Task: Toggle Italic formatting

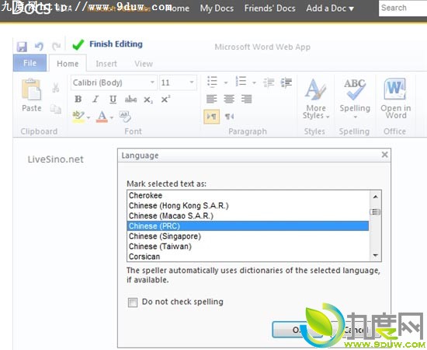Action: click(95, 99)
